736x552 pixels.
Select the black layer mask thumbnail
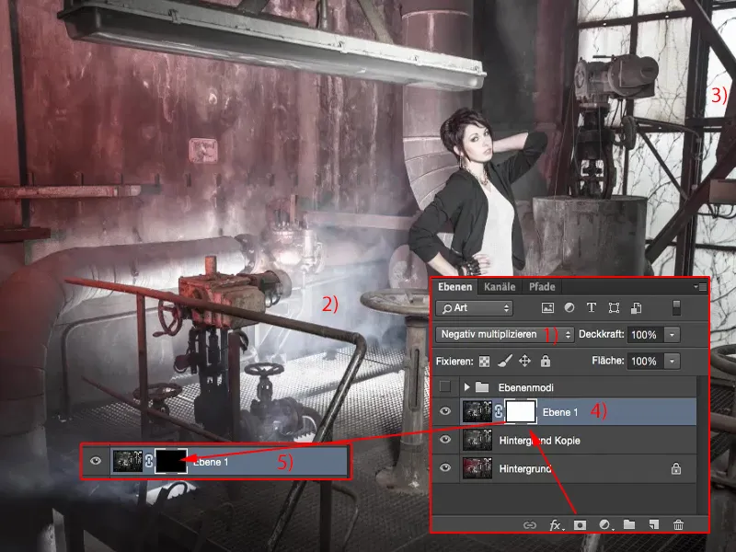tap(171, 461)
